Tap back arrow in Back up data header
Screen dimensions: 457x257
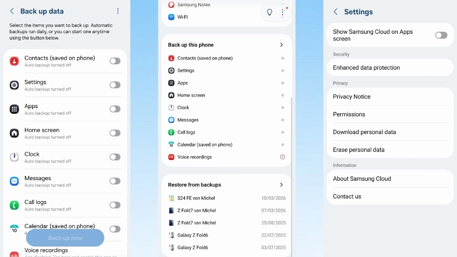point(12,11)
